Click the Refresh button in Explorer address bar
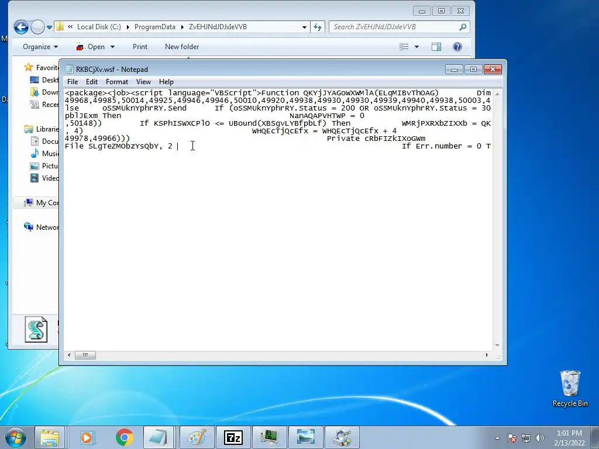This screenshot has height=449, width=599. [x=318, y=27]
